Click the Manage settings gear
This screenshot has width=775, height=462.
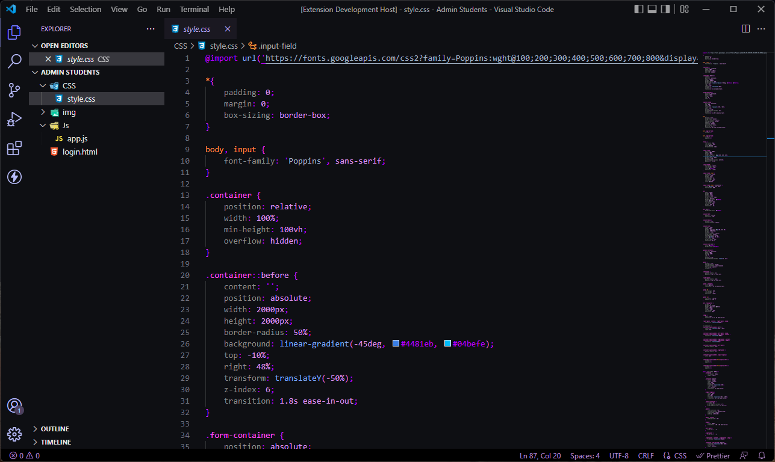(14, 434)
